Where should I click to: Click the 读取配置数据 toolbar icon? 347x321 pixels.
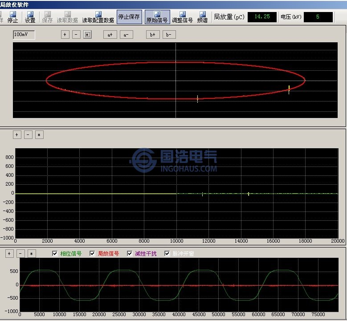(98, 17)
